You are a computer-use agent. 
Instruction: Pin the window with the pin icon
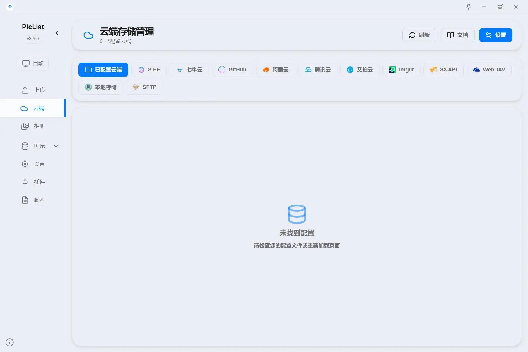(468, 7)
